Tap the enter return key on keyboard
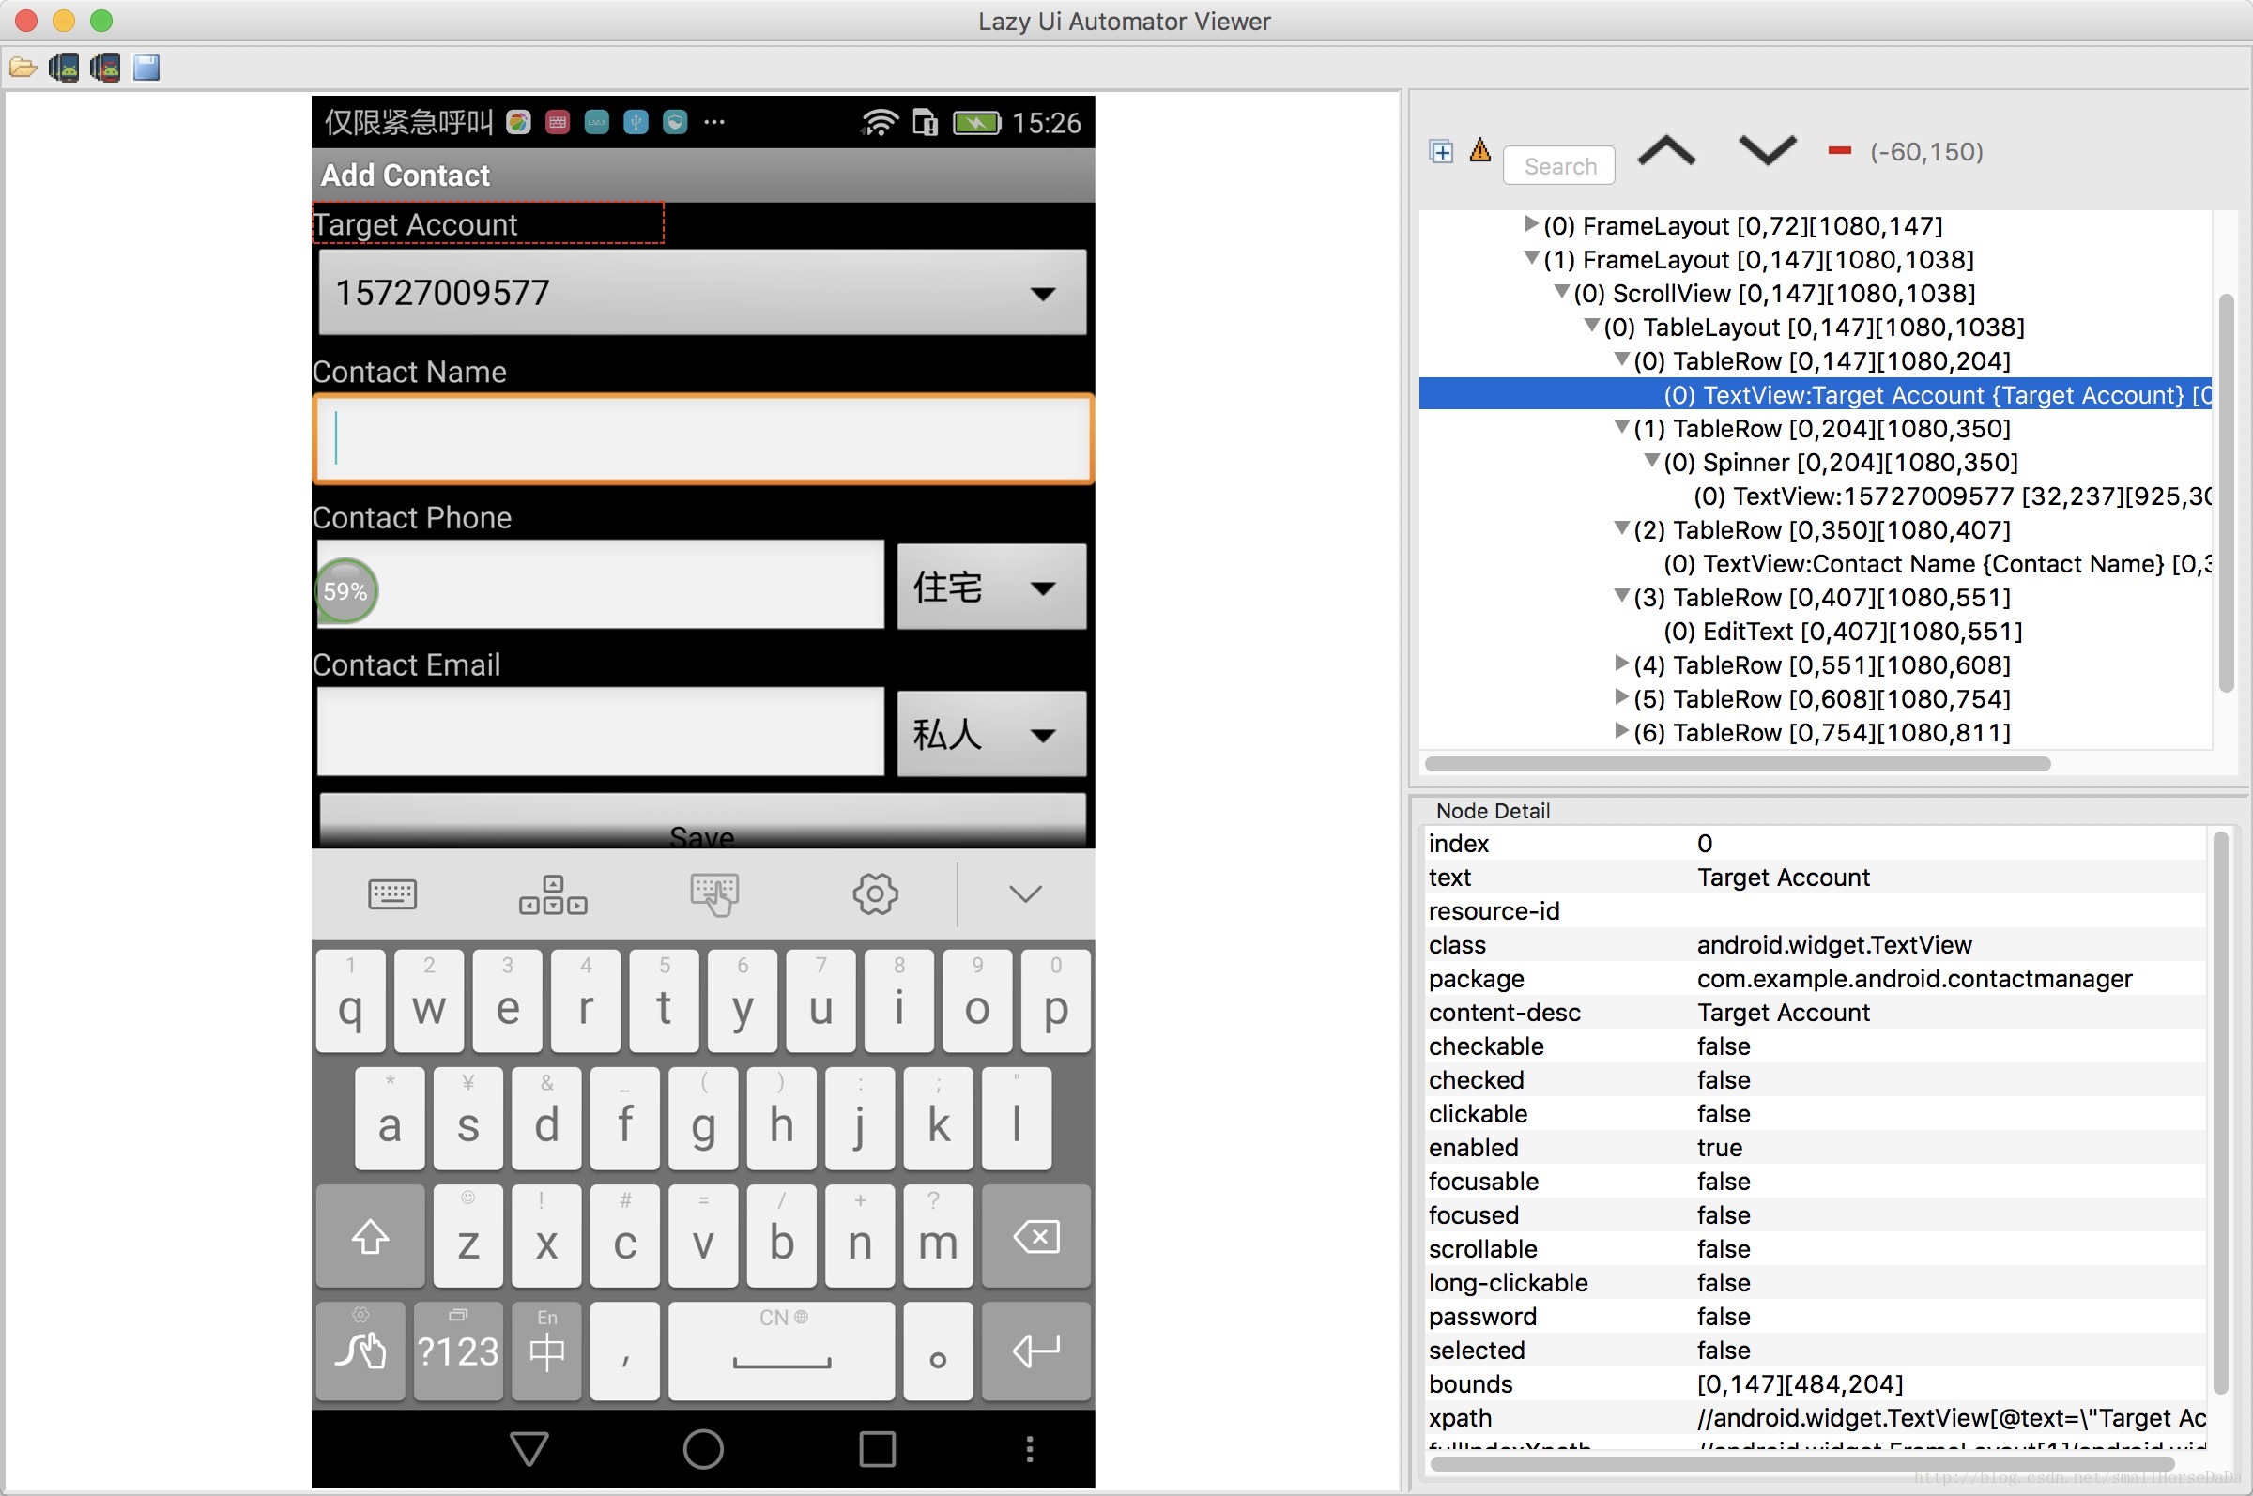This screenshot has width=2253, height=1496. [1036, 1351]
